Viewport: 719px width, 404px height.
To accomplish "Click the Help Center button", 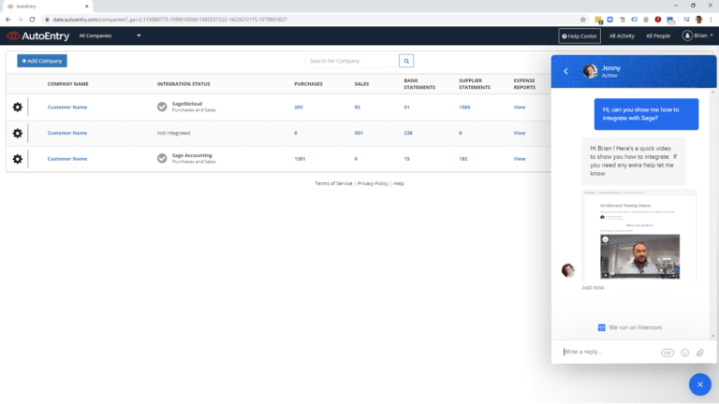I will [579, 36].
